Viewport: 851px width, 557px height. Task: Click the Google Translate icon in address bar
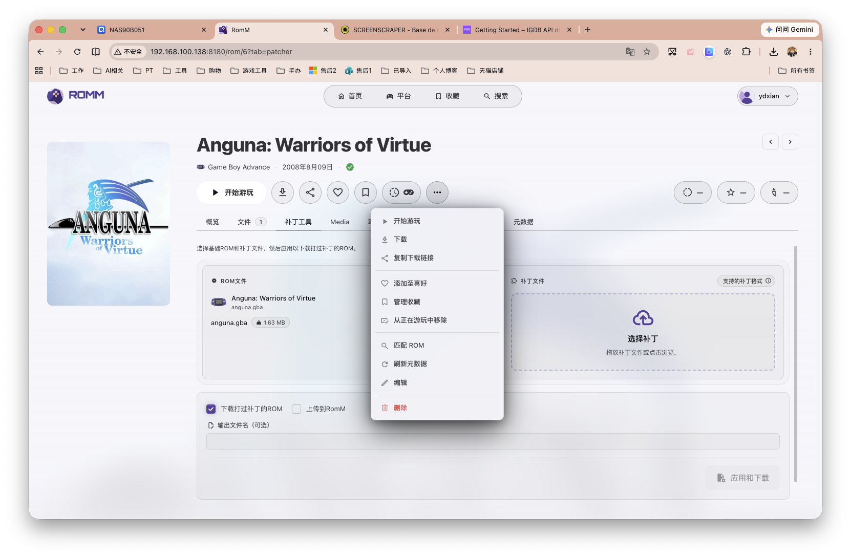(x=630, y=52)
